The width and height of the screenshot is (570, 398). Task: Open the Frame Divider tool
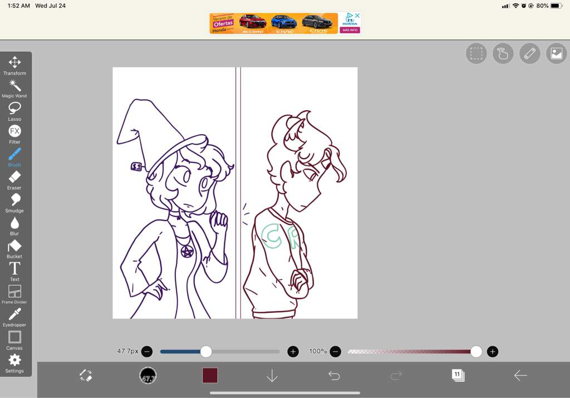tap(14, 294)
